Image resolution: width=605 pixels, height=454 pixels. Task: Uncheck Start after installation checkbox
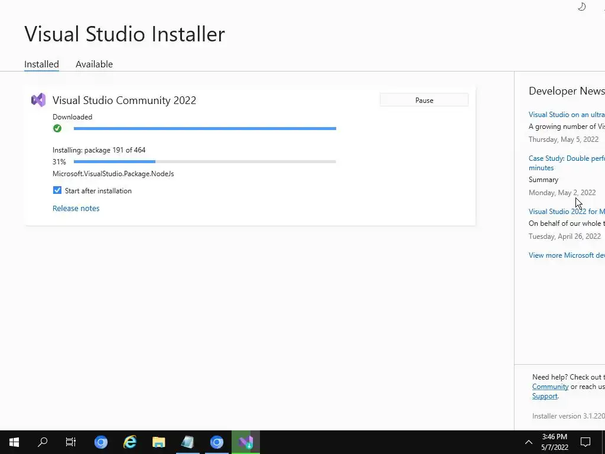[x=57, y=190]
